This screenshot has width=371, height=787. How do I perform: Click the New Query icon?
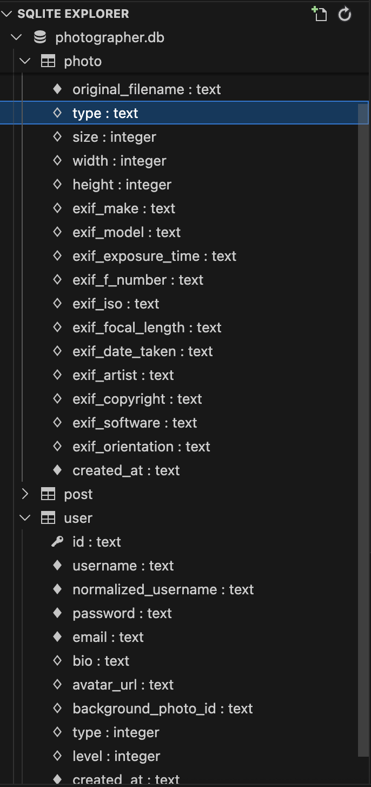[320, 14]
